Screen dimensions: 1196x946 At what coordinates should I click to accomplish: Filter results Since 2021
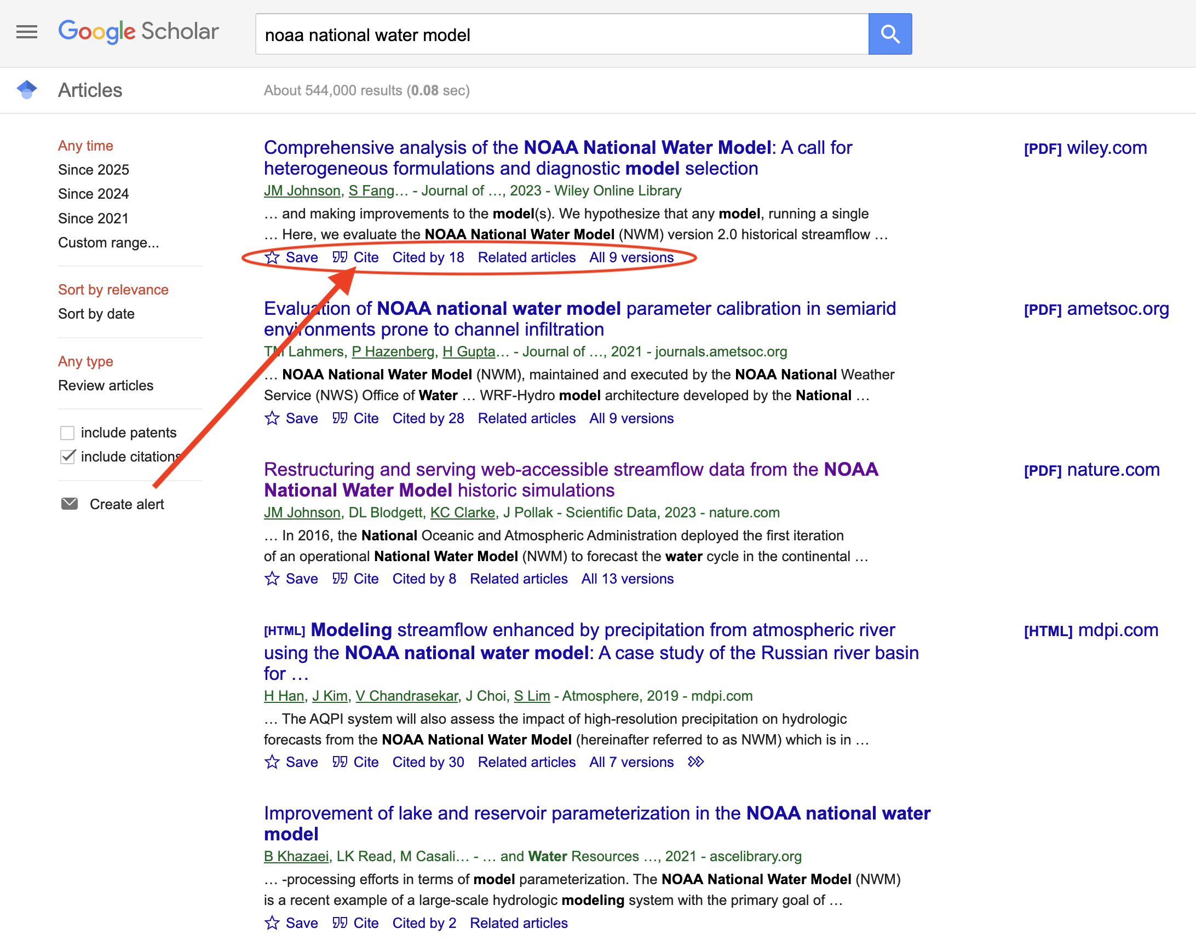pos(93,218)
